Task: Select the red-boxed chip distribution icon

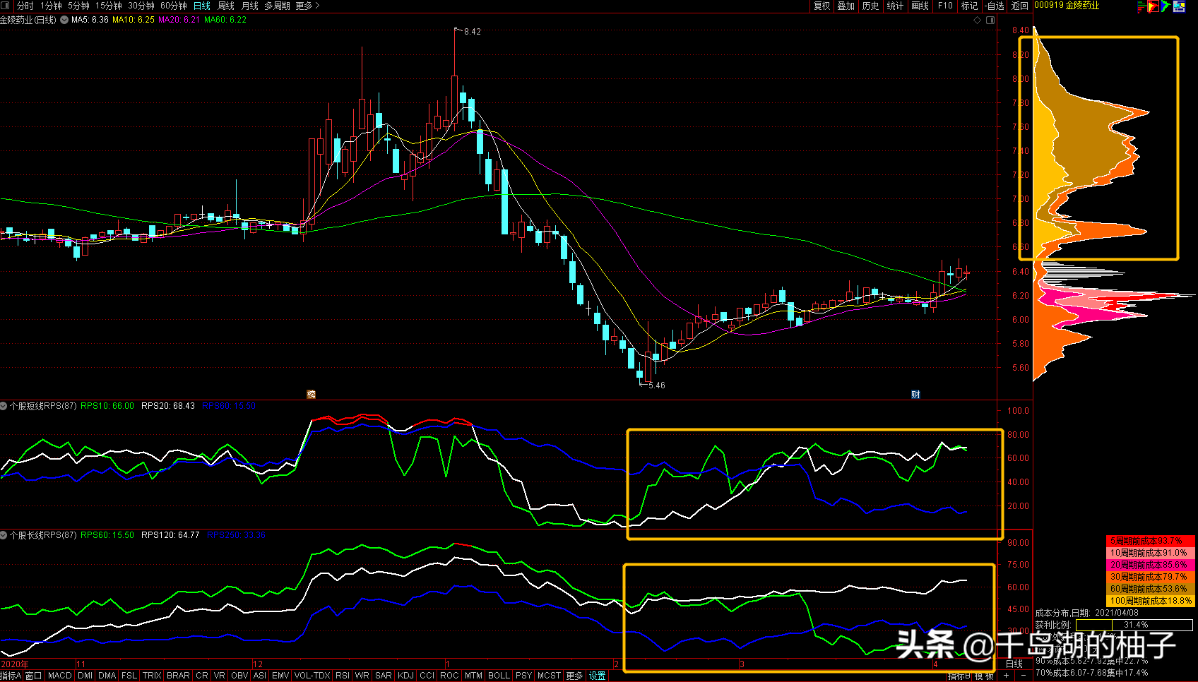Action: [x=1153, y=6]
